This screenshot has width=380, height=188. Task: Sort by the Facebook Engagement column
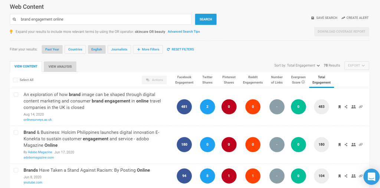[184, 80]
